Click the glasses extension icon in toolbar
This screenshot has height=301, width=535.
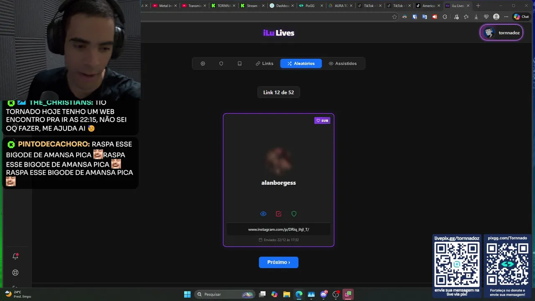[x=405, y=17]
